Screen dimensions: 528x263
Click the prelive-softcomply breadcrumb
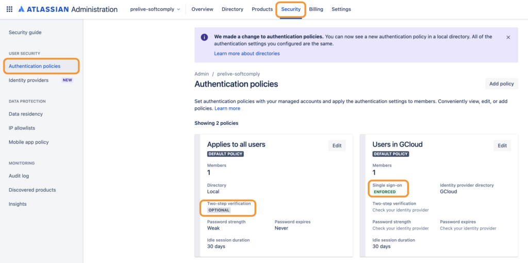point(238,74)
